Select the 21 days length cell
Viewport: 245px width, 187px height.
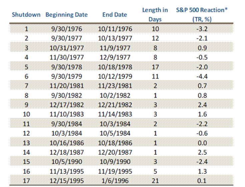[x=155, y=181]
